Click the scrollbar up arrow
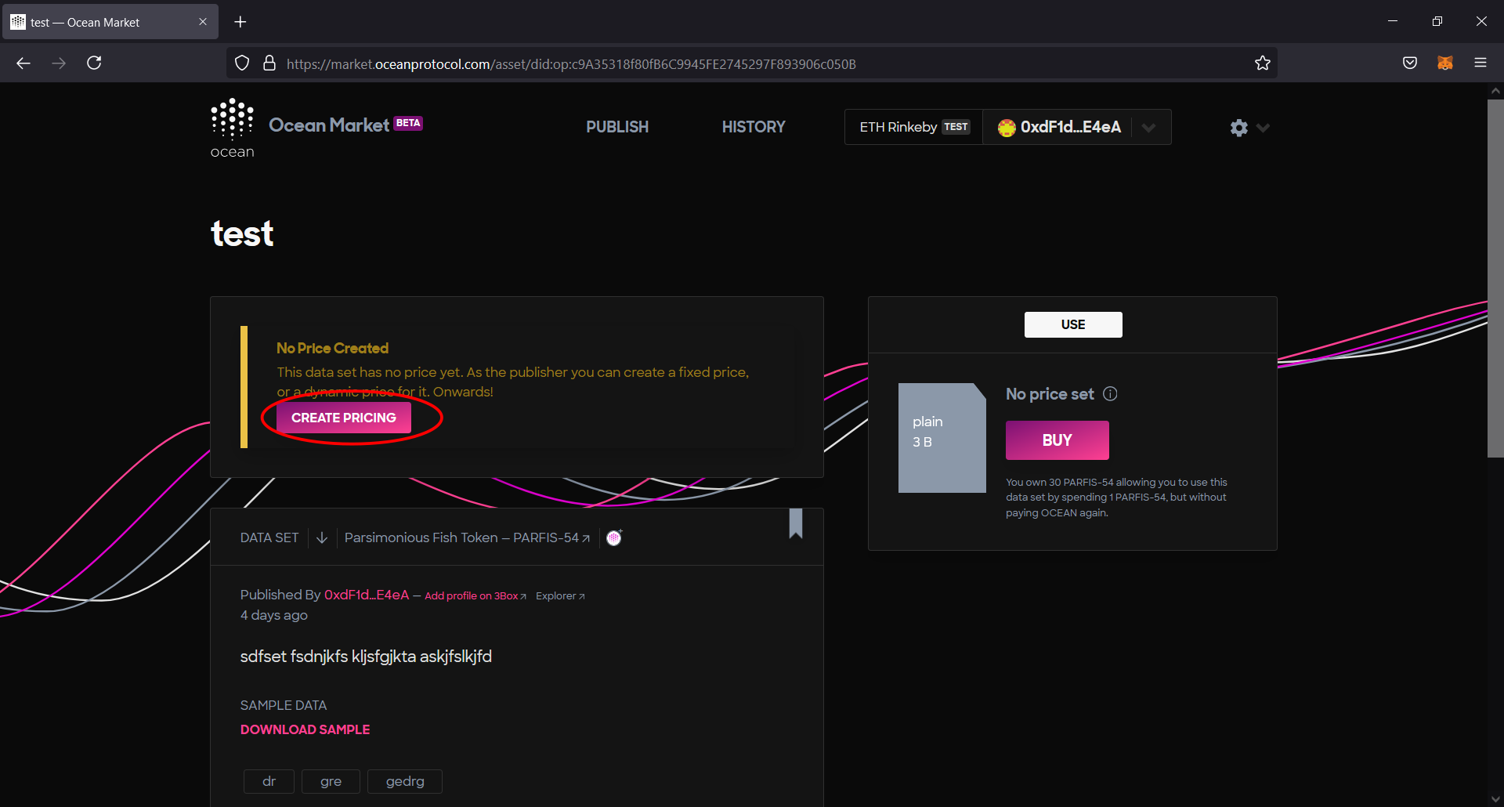This screenshot has width=1504, height=807. [x=1495, y=91]
